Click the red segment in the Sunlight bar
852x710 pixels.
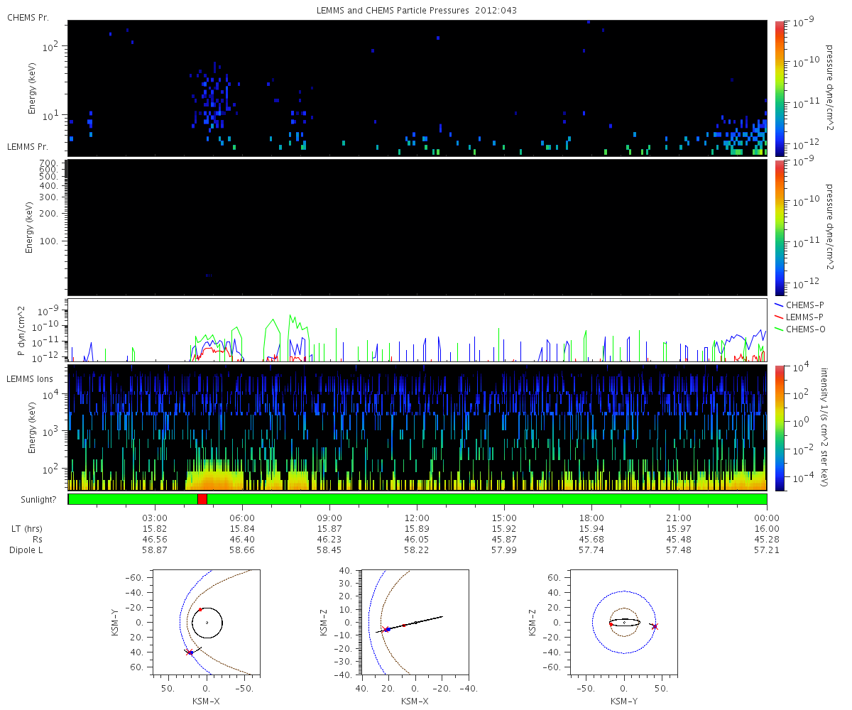[202, 499]
